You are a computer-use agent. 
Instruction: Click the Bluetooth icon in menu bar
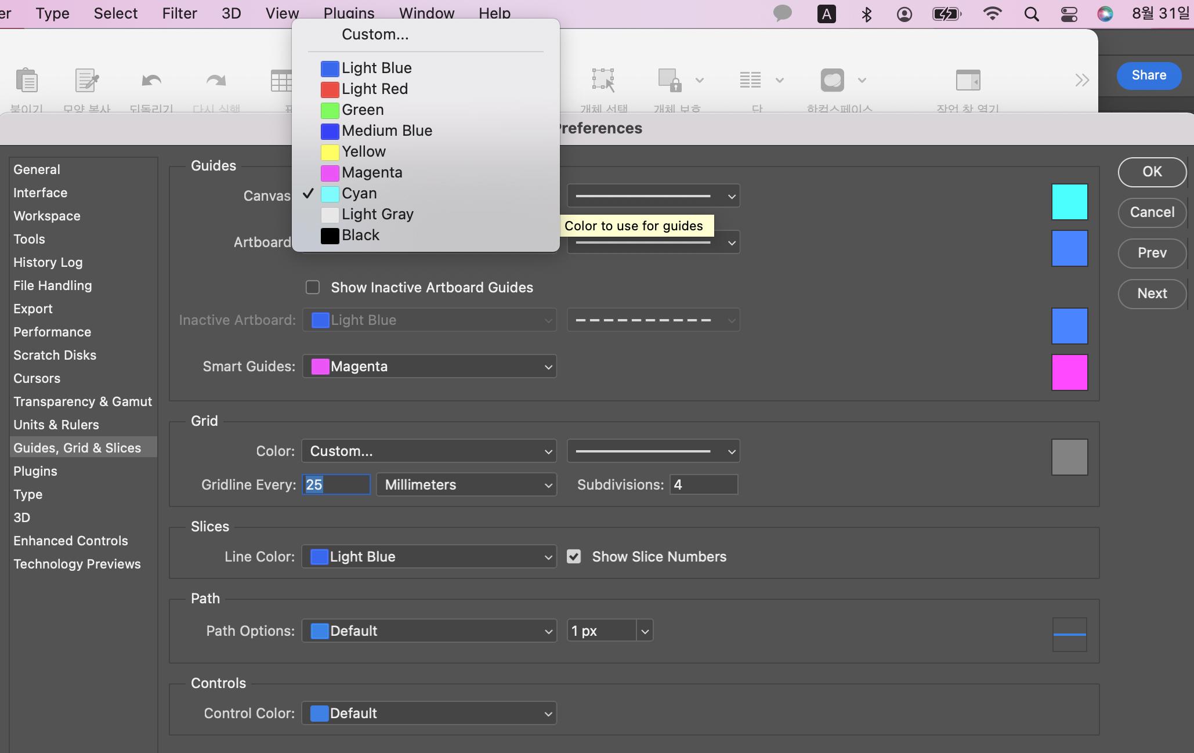tap(867, 13)
